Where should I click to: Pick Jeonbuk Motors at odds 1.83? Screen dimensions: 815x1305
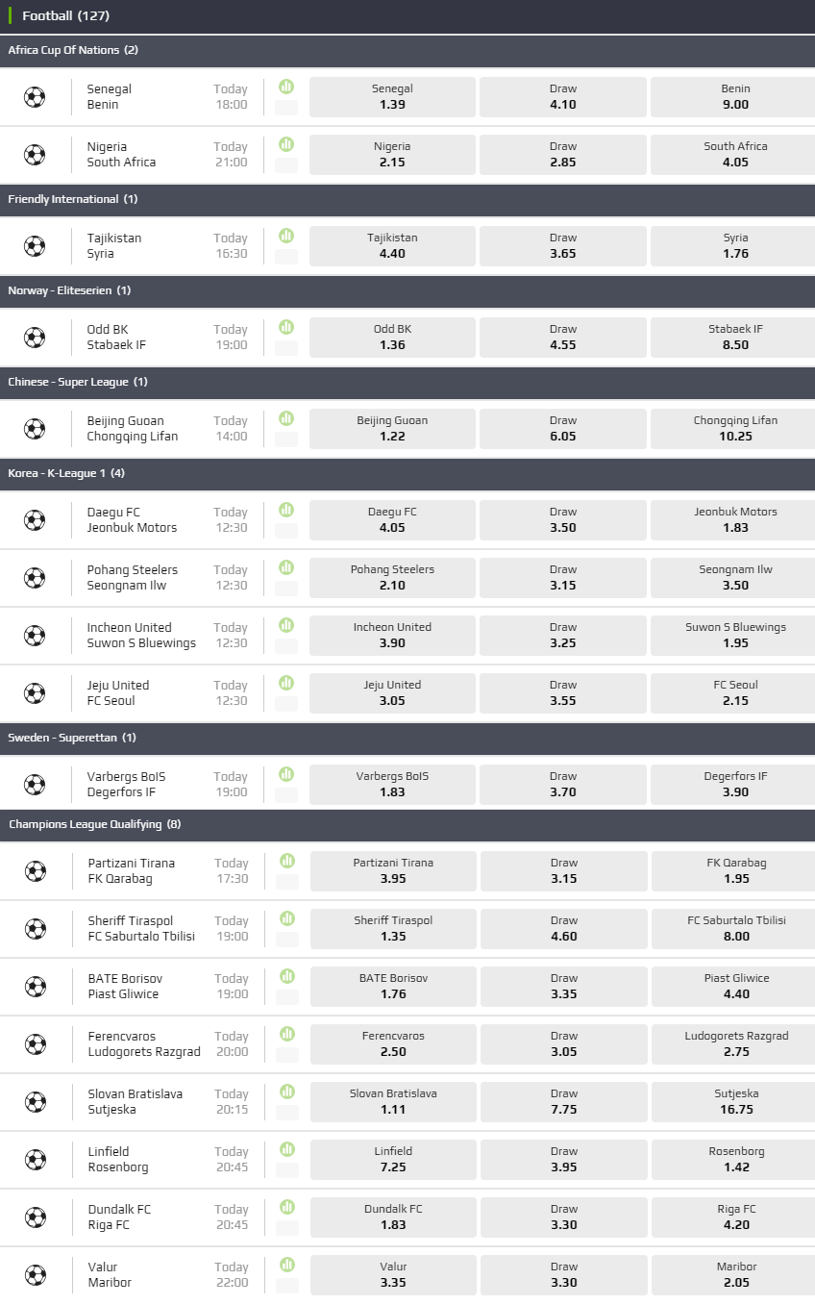coord(735,519)
